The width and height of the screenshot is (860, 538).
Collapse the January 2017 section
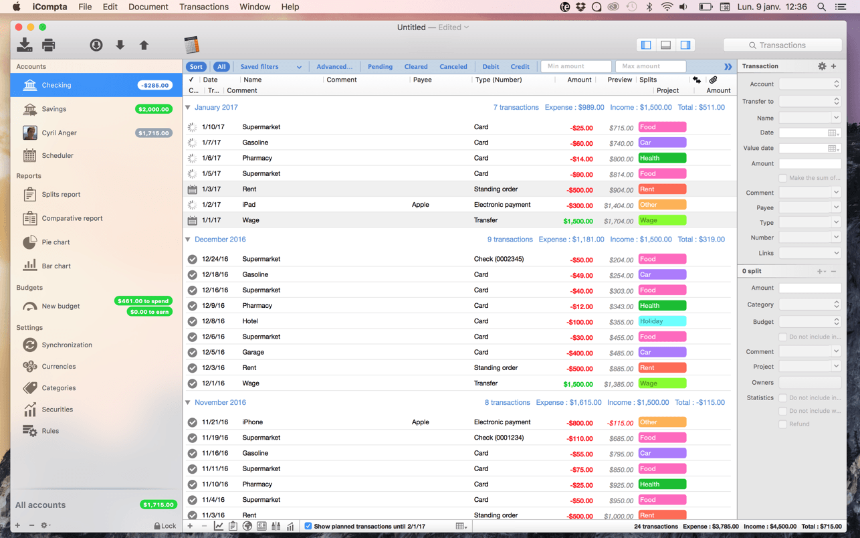tap(187, 107)
